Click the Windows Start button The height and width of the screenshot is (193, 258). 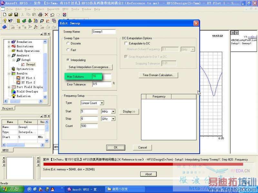click(x=12, y=189)
